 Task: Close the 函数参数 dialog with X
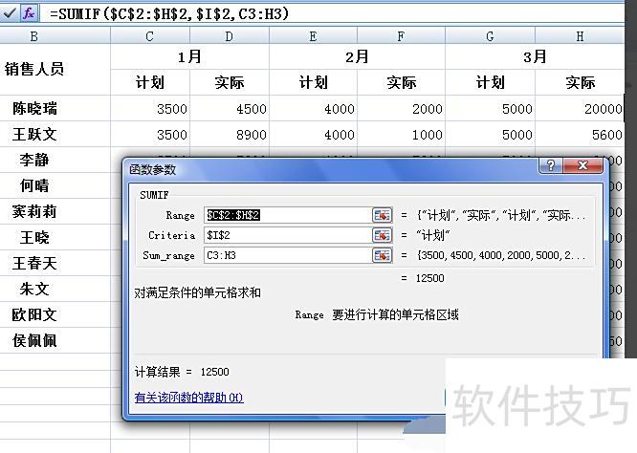pyautogui.click(x=582, y=165)
